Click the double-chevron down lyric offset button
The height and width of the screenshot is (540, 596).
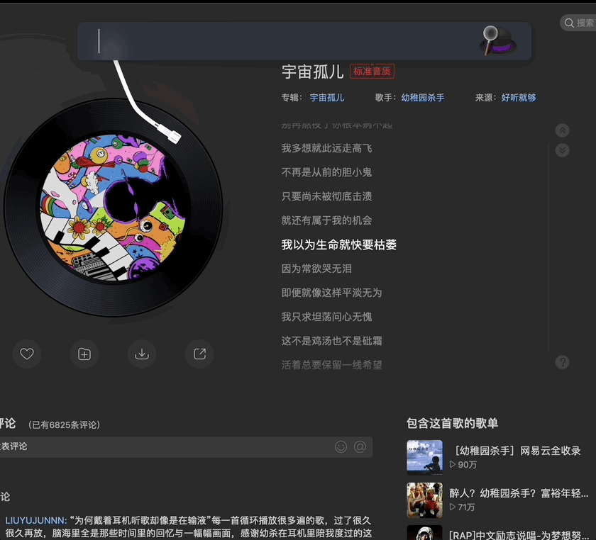tap(562, 150)
